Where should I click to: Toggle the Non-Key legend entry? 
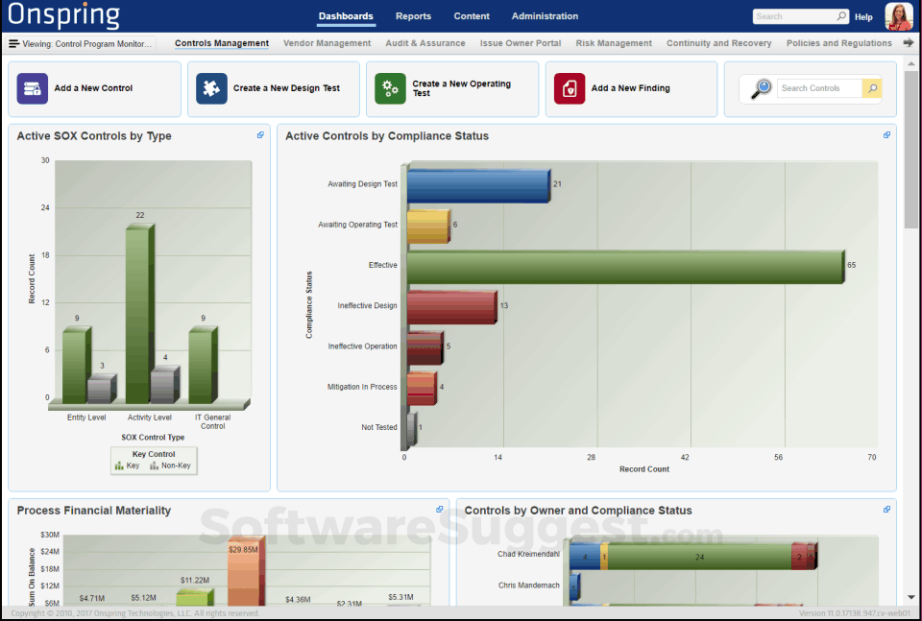[x=170, y=466]
